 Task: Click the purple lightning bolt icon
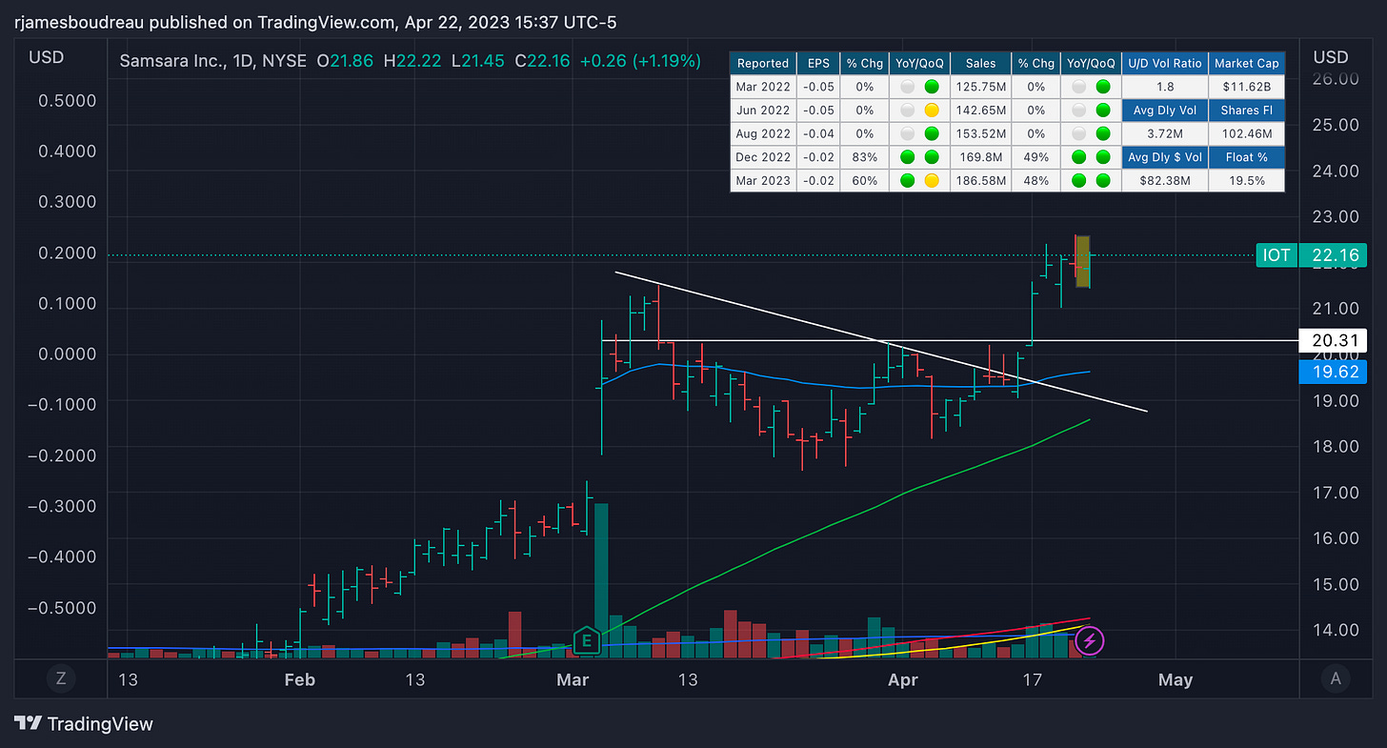pyautogui.click(x=1091, y=641)
